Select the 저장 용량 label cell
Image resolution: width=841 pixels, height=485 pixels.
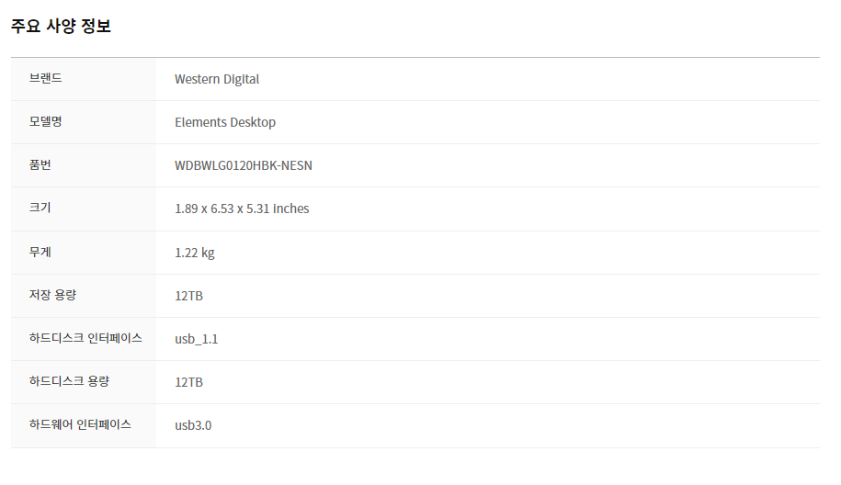point(84,296)
